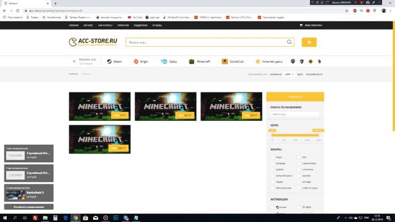The height and width of the screenshot is (222, 395).
Task: Click the minimum price slider handle
Action: coord(272,135)
